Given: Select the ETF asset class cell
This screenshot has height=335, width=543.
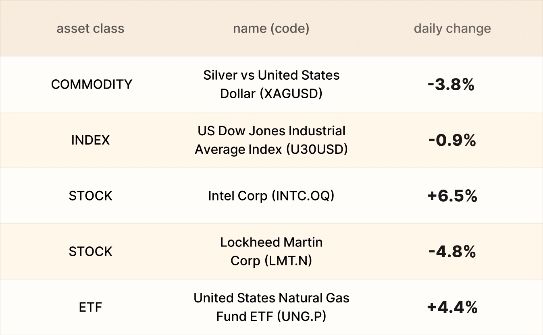Looking at the screenshot, I should coord(90,307).
